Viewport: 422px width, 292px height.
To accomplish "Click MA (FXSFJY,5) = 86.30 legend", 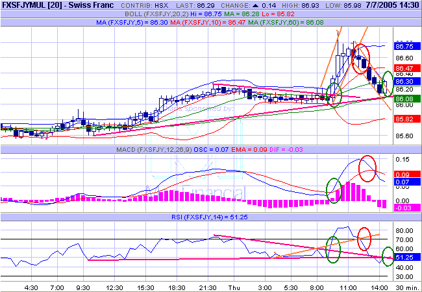I will (132, 23).
